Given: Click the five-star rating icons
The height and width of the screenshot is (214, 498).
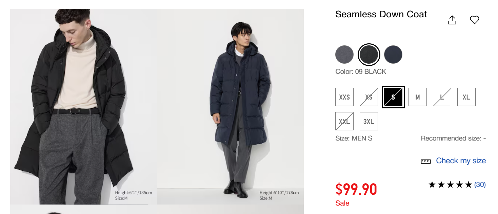Looking at the screenshot, I should click(x=450, y=185).
